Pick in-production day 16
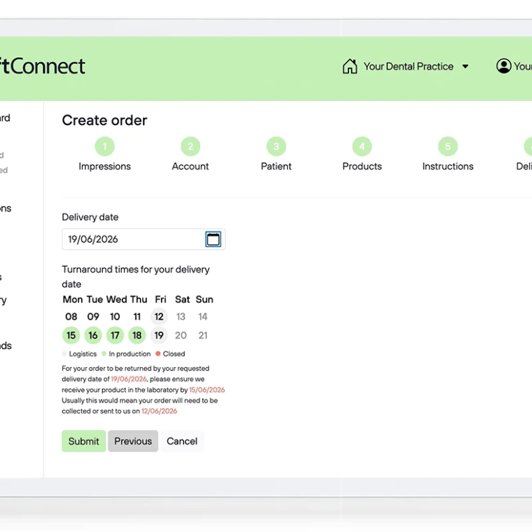The width and height of the screenshot is (532, 532). pos(93,335)
